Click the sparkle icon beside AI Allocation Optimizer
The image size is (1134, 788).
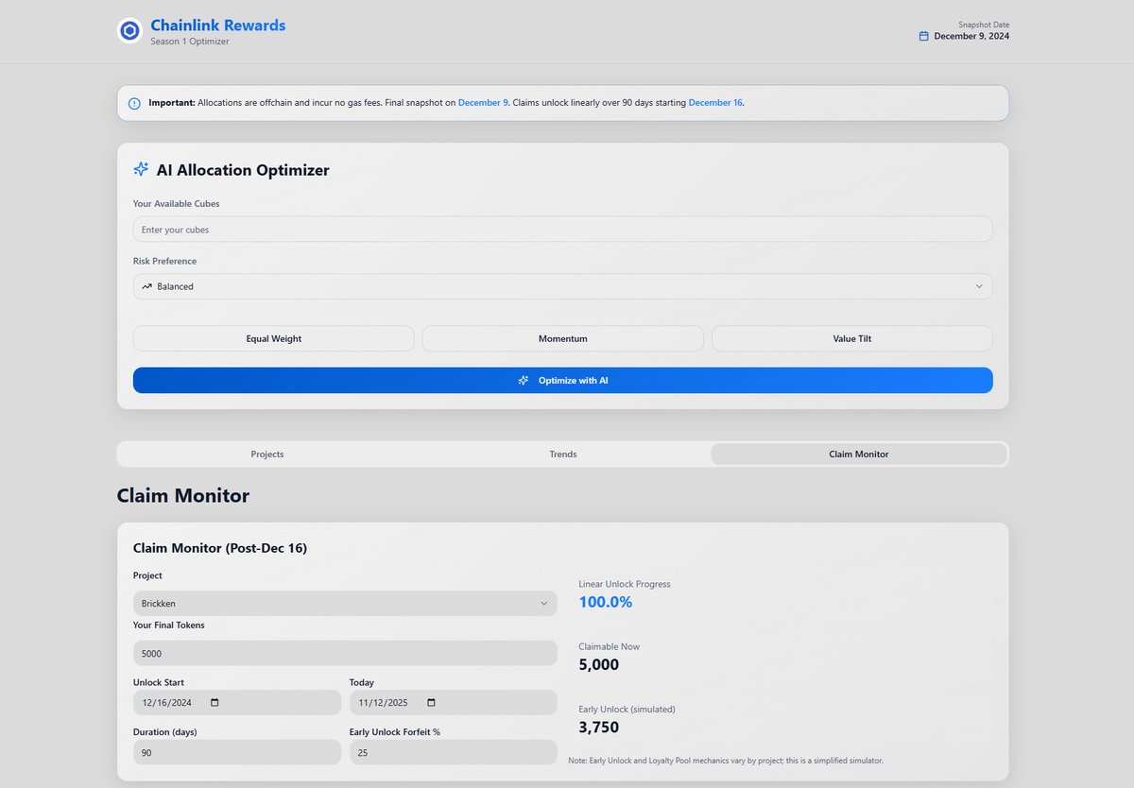click(x=141, y=169)
